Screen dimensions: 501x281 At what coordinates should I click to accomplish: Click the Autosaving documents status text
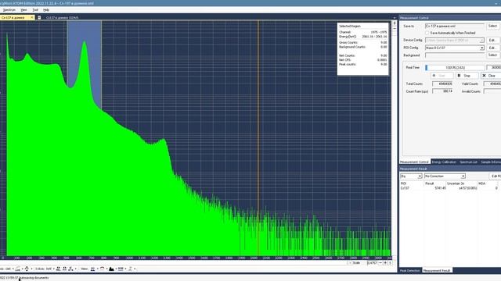(x=34, y=278)
